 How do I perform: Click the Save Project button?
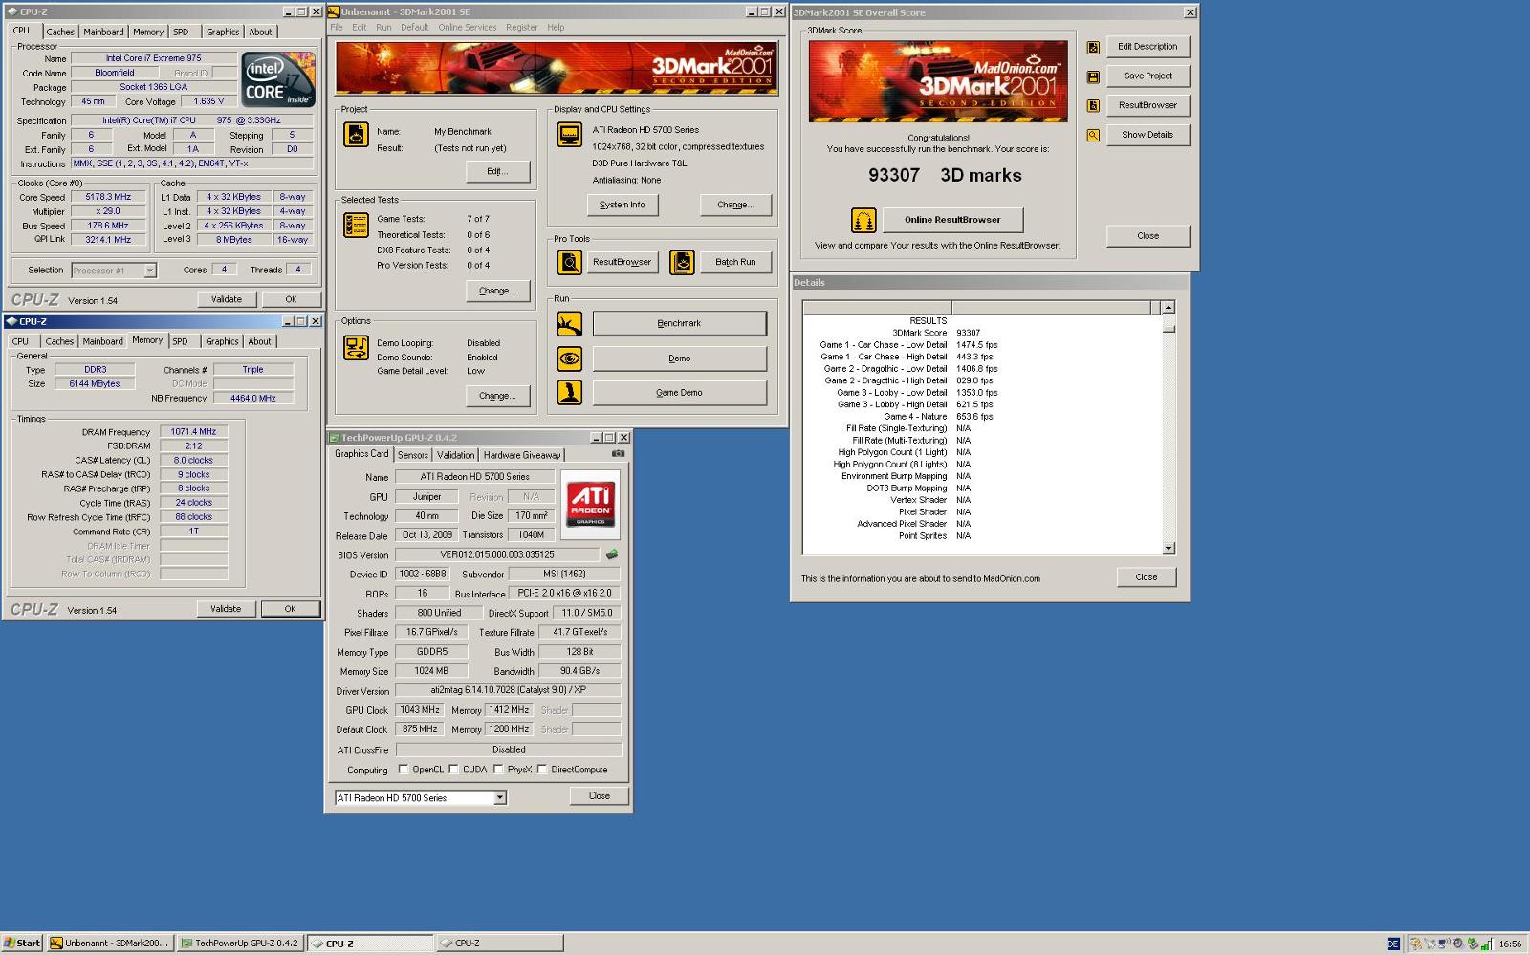[1147, 76]
